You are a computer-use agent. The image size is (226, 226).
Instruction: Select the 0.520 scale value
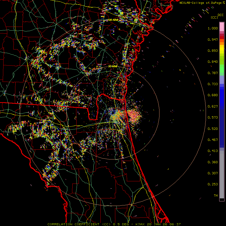pyautogui.click(x=213, y=129)
